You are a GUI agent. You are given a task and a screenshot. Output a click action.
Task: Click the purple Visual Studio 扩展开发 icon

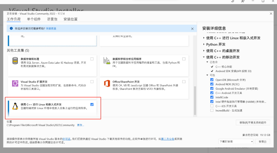pos(15,83)
